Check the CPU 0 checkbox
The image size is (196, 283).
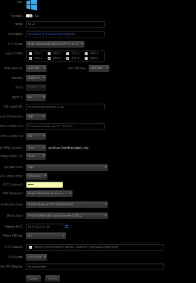(x=31, y=54)
